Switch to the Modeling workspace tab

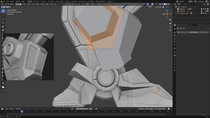point(36,1)
